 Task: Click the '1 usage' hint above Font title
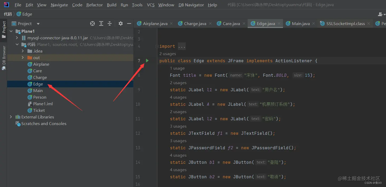click(x=177, y=68)
